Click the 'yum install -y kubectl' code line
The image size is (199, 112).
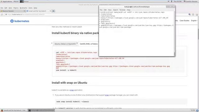66,70
